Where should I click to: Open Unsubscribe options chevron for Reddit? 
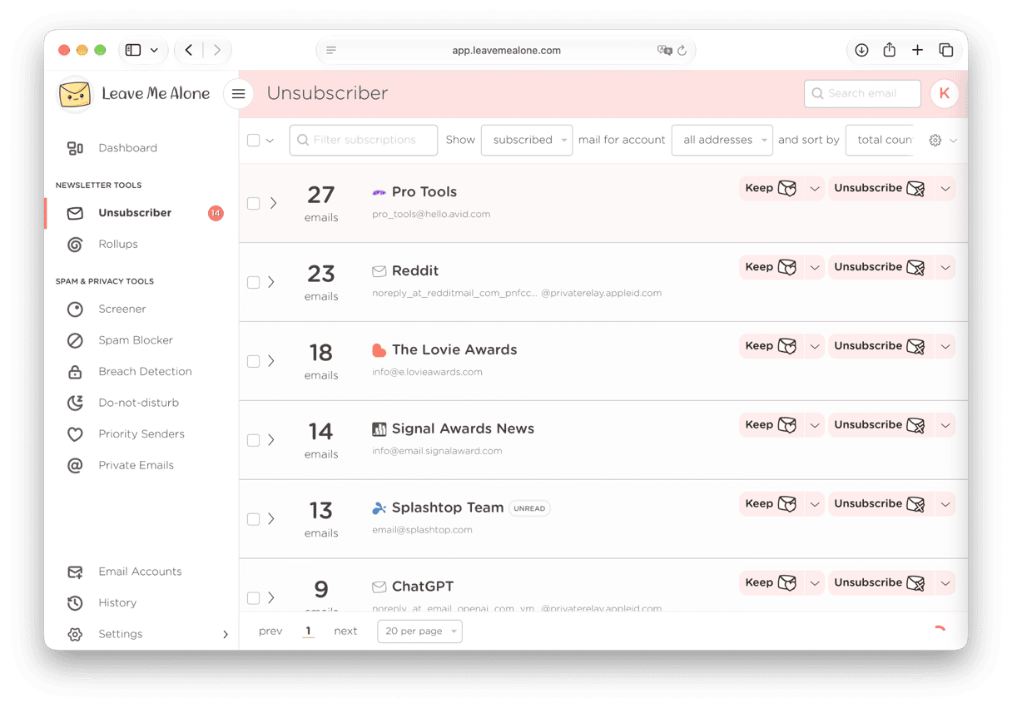point(945,268)
